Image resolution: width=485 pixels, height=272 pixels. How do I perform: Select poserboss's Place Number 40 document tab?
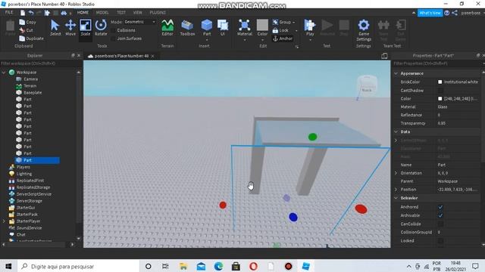coord(121,56)
